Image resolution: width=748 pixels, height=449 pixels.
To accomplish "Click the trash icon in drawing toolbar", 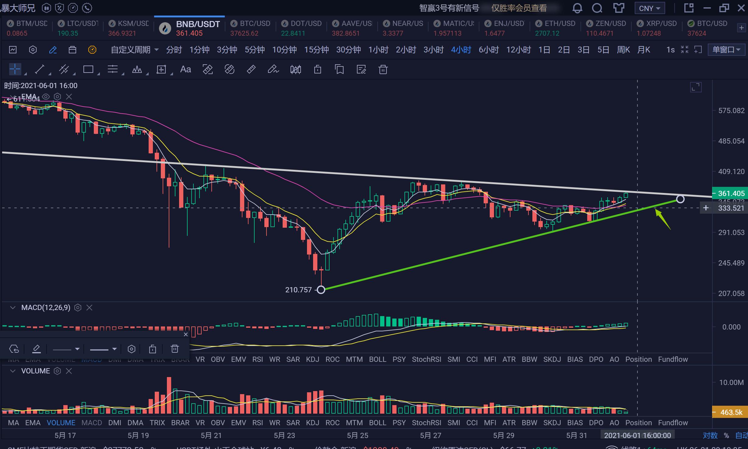I will [383, 69].
